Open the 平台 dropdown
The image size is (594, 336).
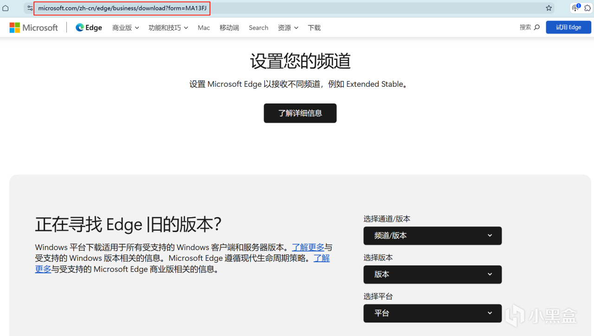pos(432,313)
